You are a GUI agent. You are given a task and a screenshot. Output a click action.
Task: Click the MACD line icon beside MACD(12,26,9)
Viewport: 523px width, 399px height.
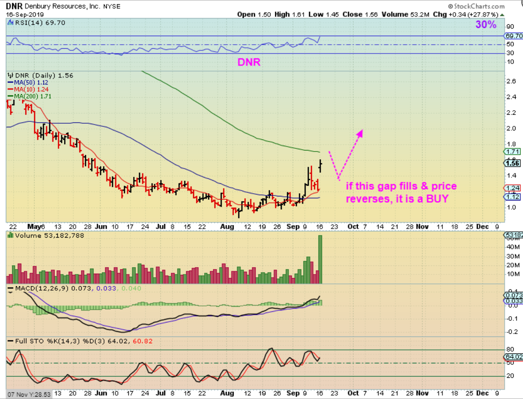(11, 289)
